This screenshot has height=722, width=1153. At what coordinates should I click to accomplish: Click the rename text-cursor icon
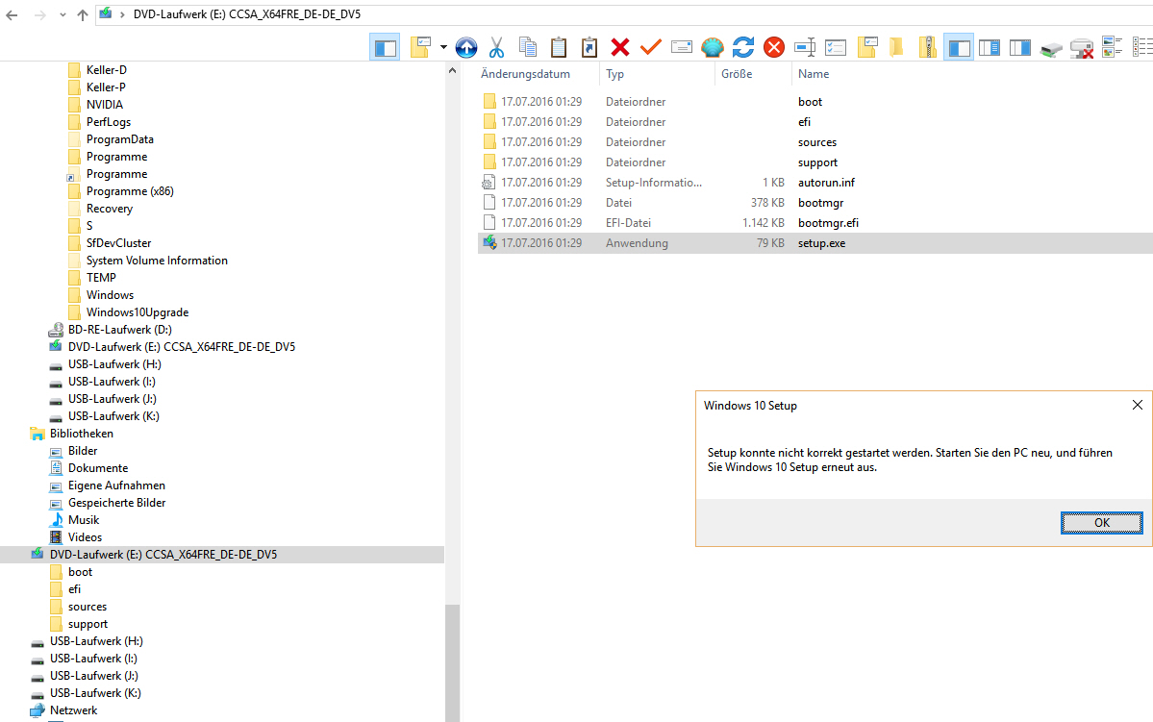805,47
